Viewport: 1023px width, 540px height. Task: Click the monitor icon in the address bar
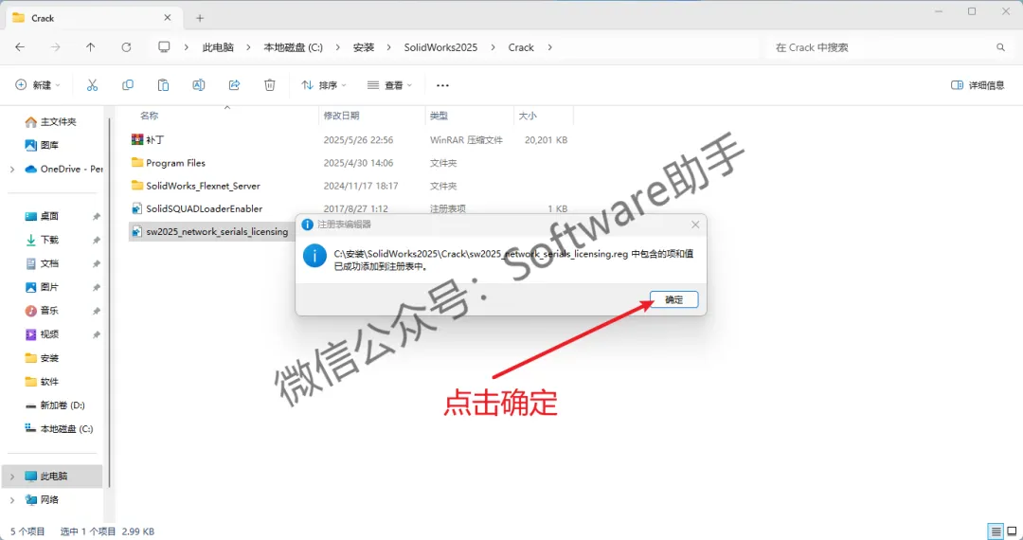click(x=165, y=47)
